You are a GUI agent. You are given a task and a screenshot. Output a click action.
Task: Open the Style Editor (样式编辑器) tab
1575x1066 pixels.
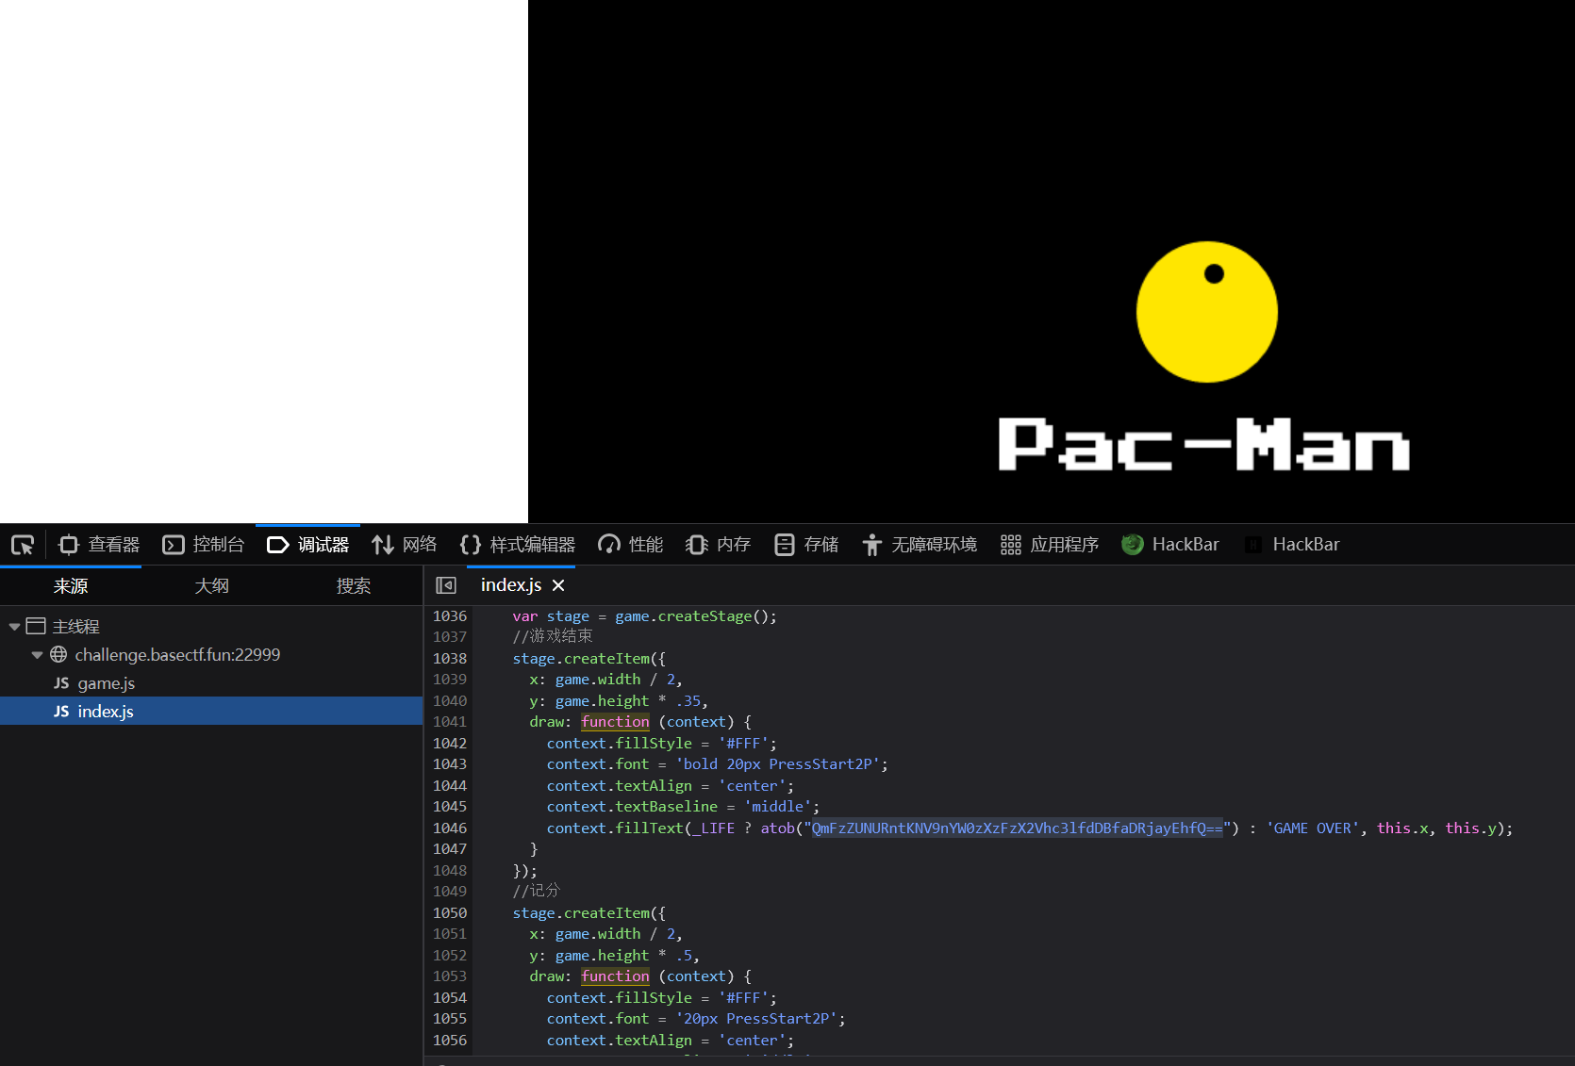[x=517, y=545]
